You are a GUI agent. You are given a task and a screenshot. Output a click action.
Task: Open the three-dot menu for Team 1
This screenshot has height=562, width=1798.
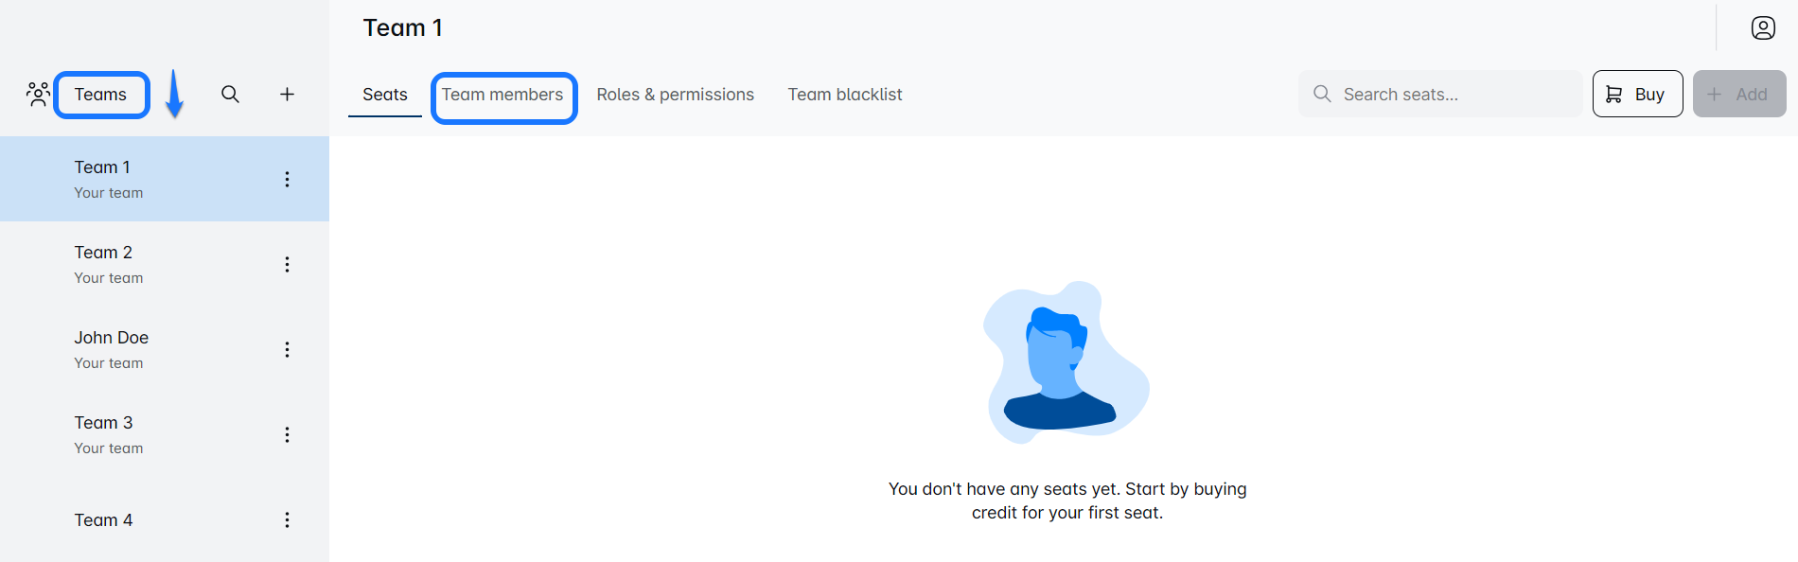pyautogui.click(x=287, y=179)
